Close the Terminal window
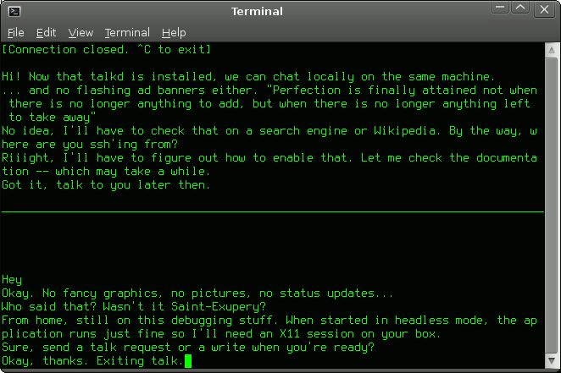Image resolution: width=561 pixels, height=373 pixels. pos(544,9)
